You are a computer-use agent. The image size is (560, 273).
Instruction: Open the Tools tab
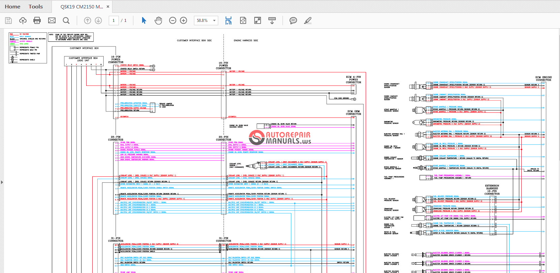(36, 6)
